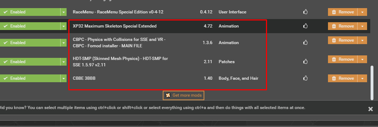
Task: Click version 0.4.12 of RaceMenu
Action: click(x=206, y=12)
